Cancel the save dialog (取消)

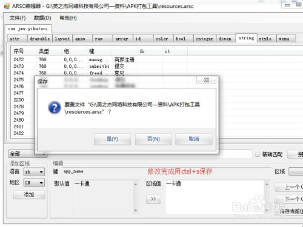tap(194, 139)
